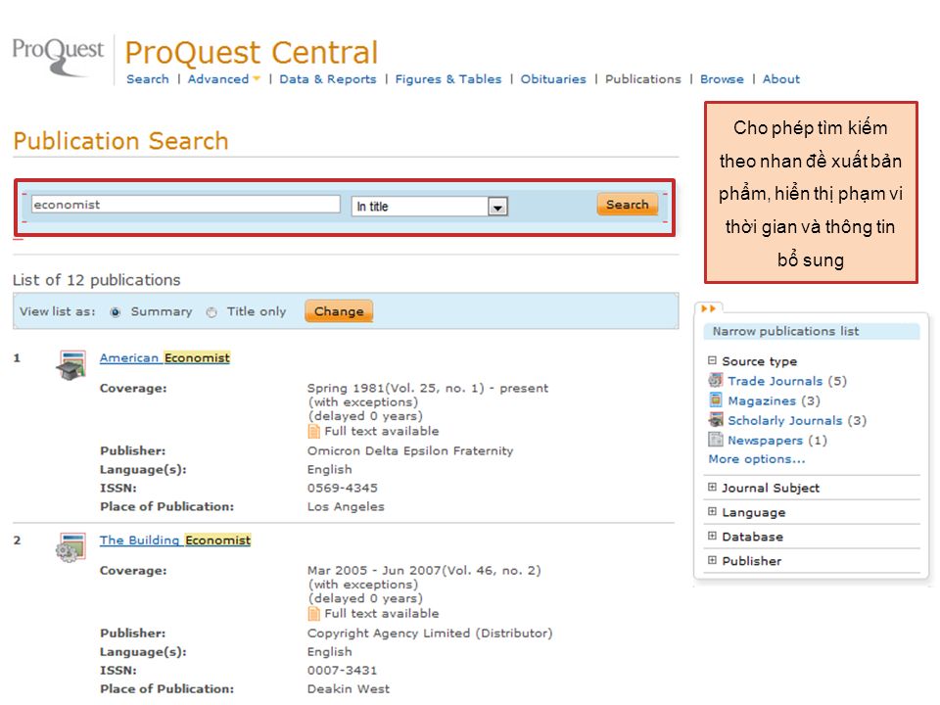The width and height of the screenshot is (940, 705).
Task: Select the Summary view radio button
Action: (x=116, y=311)
